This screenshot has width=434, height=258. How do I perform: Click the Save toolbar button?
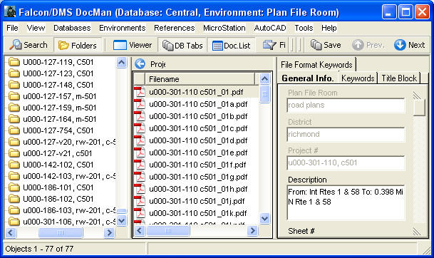pyautogui.click(x=326, y=45)
